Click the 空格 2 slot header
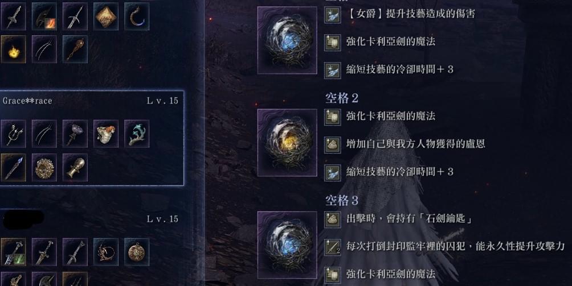The image size is (572, 286). pyautogui.click(x=342, y=98)
